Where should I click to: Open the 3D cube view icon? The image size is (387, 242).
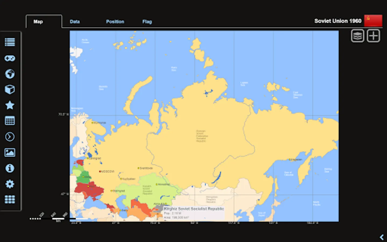point(10,90)
